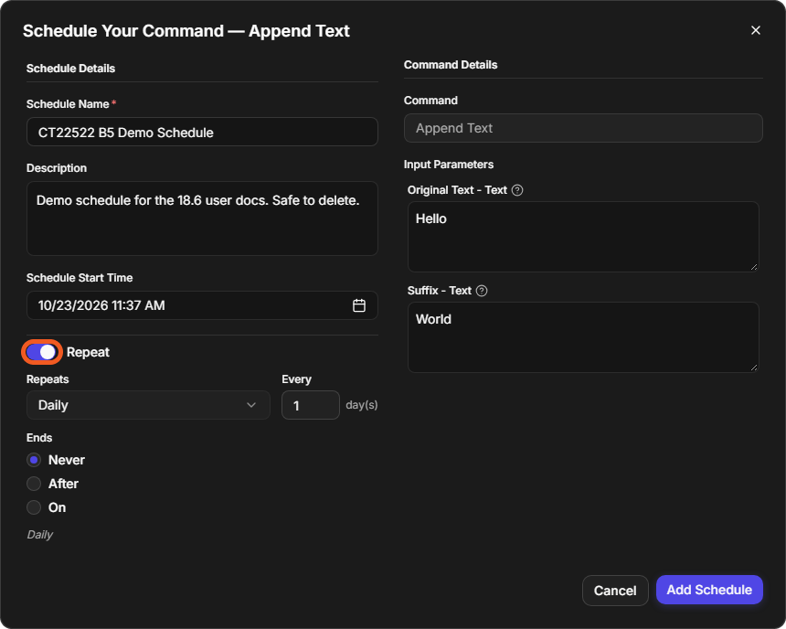The image size is (786, 629).
Task: Edit the Suffix text box containing World
Action: pyautogui.click(x=583, y=337)
